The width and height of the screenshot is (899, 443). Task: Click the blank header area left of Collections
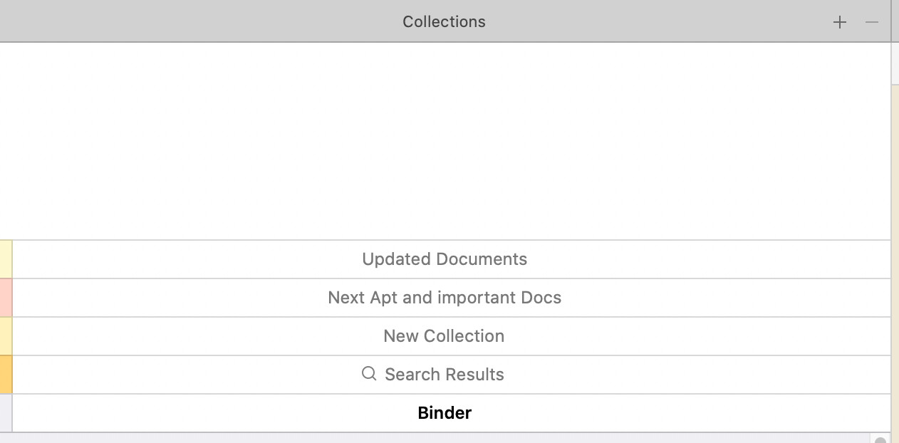tap(199, 21)
